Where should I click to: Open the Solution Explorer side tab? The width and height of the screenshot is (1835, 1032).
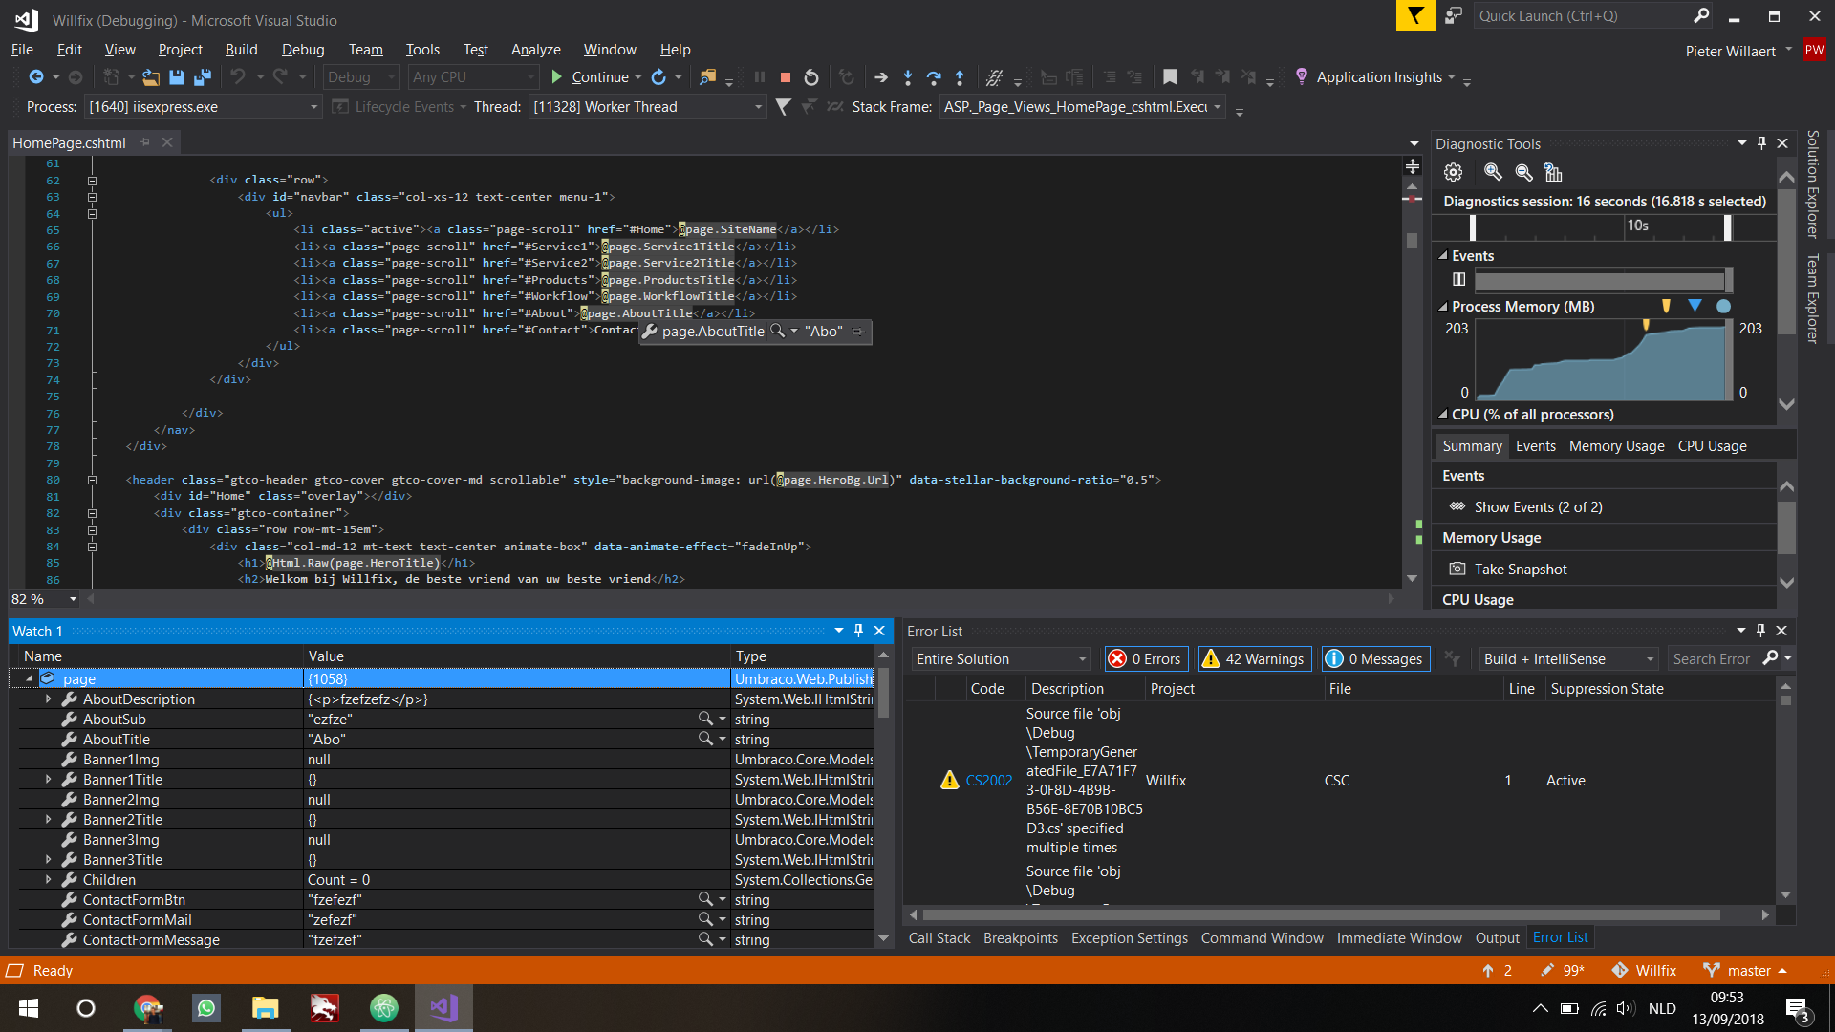[x=1813, y=183]
